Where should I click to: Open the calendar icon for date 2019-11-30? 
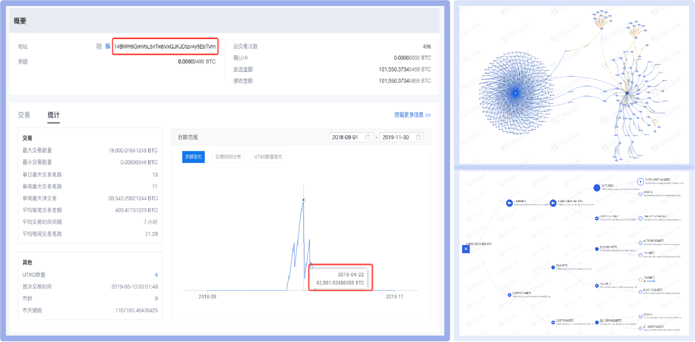[419, 137]
